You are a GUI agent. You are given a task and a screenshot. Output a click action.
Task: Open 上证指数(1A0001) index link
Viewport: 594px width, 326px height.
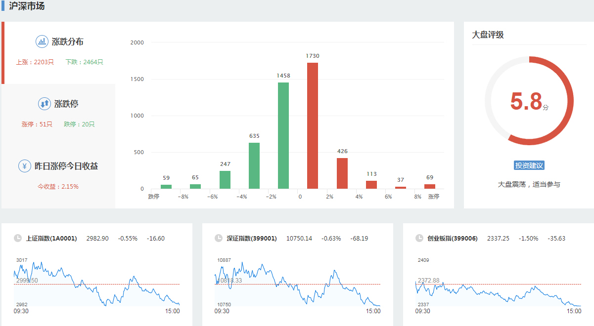coord(51,239)
